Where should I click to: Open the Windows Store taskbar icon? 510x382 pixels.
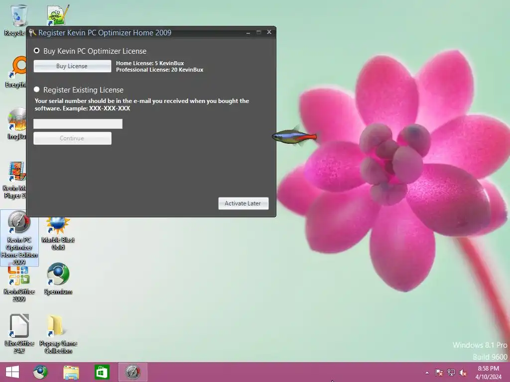102,372
